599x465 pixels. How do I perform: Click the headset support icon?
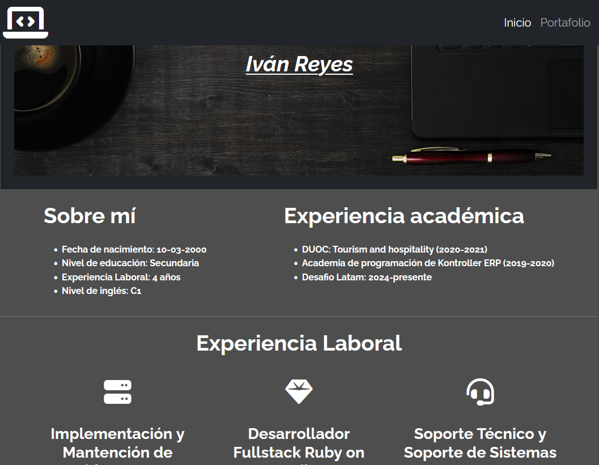pos(480,392)
